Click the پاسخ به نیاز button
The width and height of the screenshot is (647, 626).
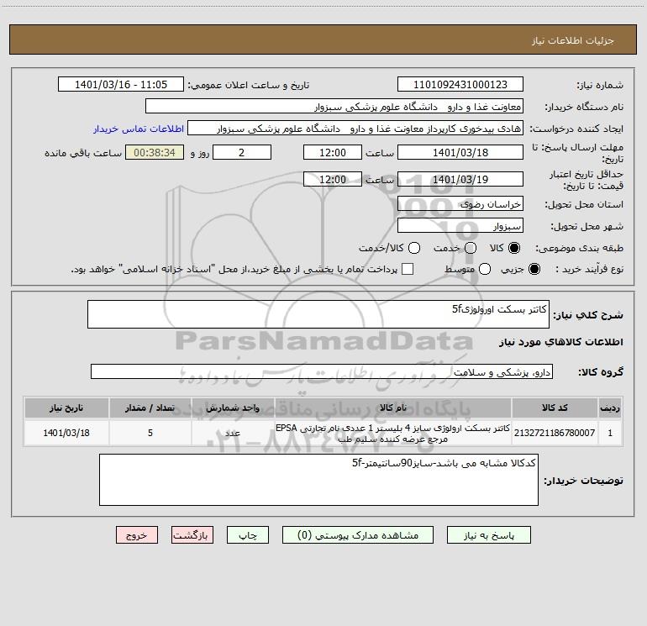click(489, 535)
